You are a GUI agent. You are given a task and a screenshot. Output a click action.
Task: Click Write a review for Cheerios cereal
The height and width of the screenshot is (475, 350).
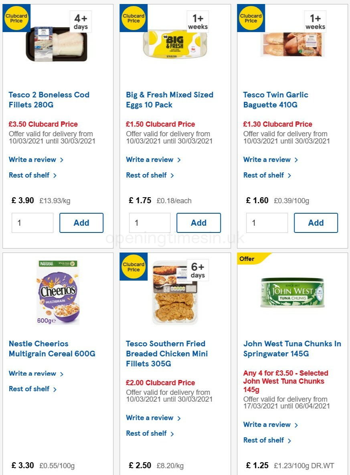click(32, 373)
